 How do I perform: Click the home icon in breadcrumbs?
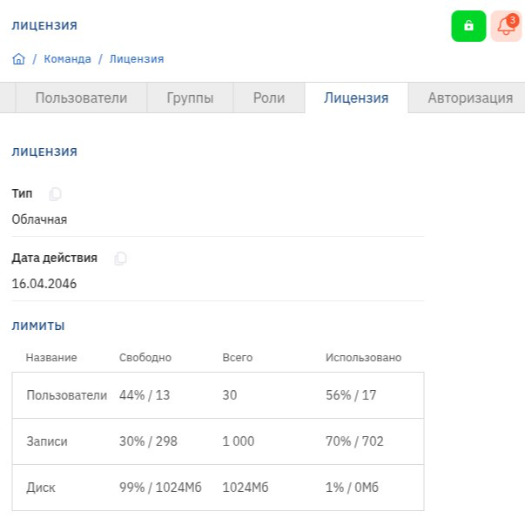pos(18,59)
